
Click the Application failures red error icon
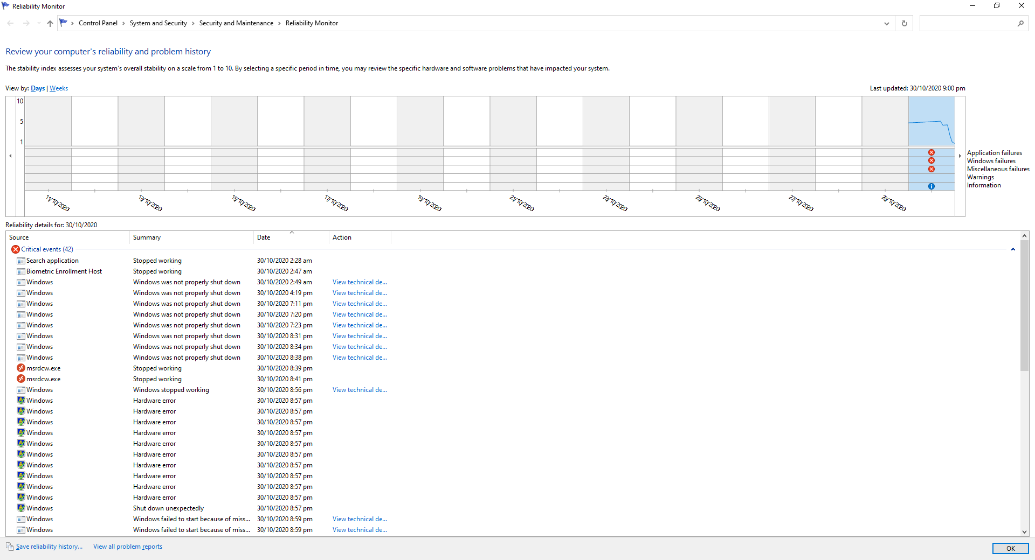(931, 152)
